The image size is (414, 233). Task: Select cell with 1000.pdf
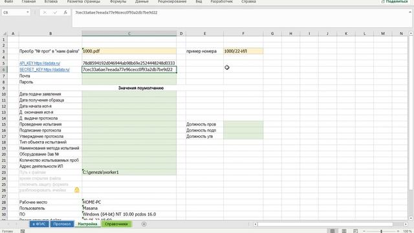tap(129, 51)
